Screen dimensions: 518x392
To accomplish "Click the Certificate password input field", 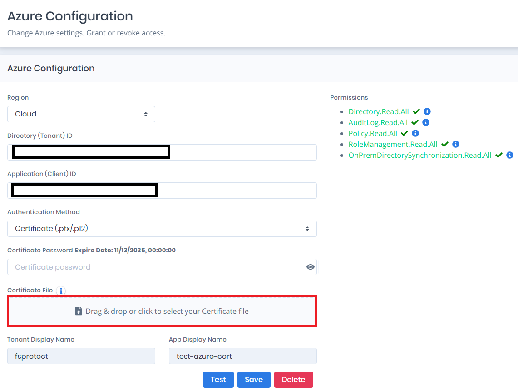I will tap(154, 267).
